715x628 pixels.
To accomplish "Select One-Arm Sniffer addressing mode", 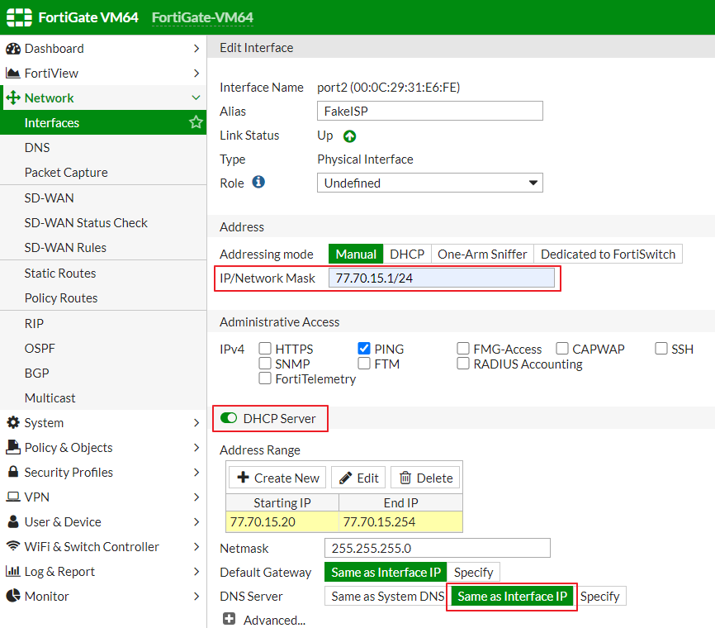I will point(482,254).
